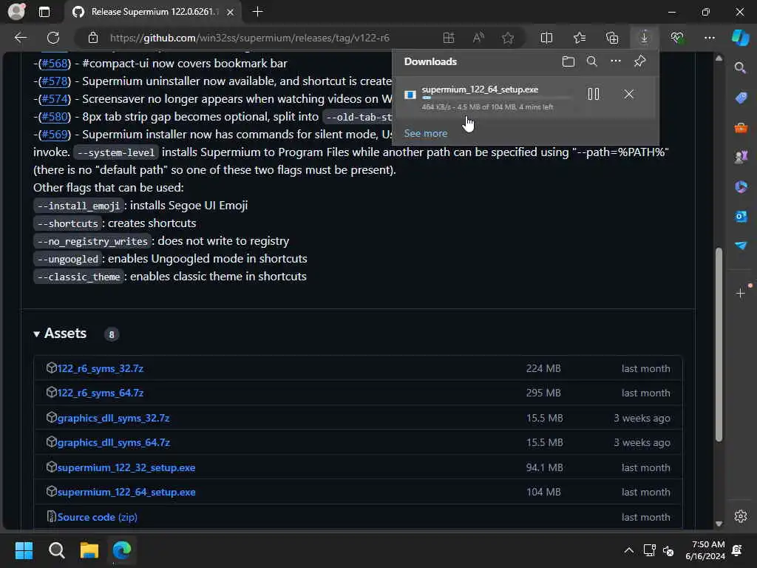Open the Edge profile avatar
This screenshot has width=757, height=568.
coord(16,12)
